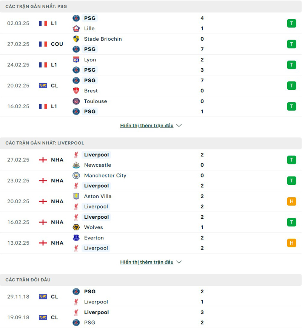The height and width of the screenshot is (328, 302).
Task: Select the Stade Briochin club crest
Action: click(x=75, y=39)
